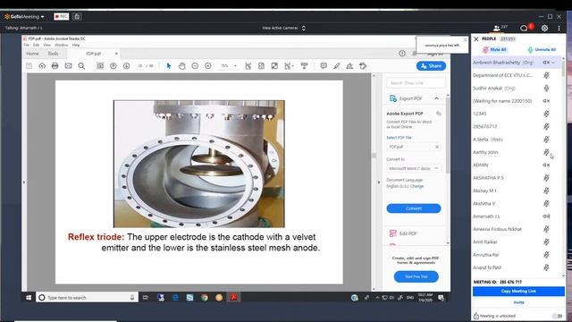Open the GoToMeeting more options dots

(x=559, y=28)
